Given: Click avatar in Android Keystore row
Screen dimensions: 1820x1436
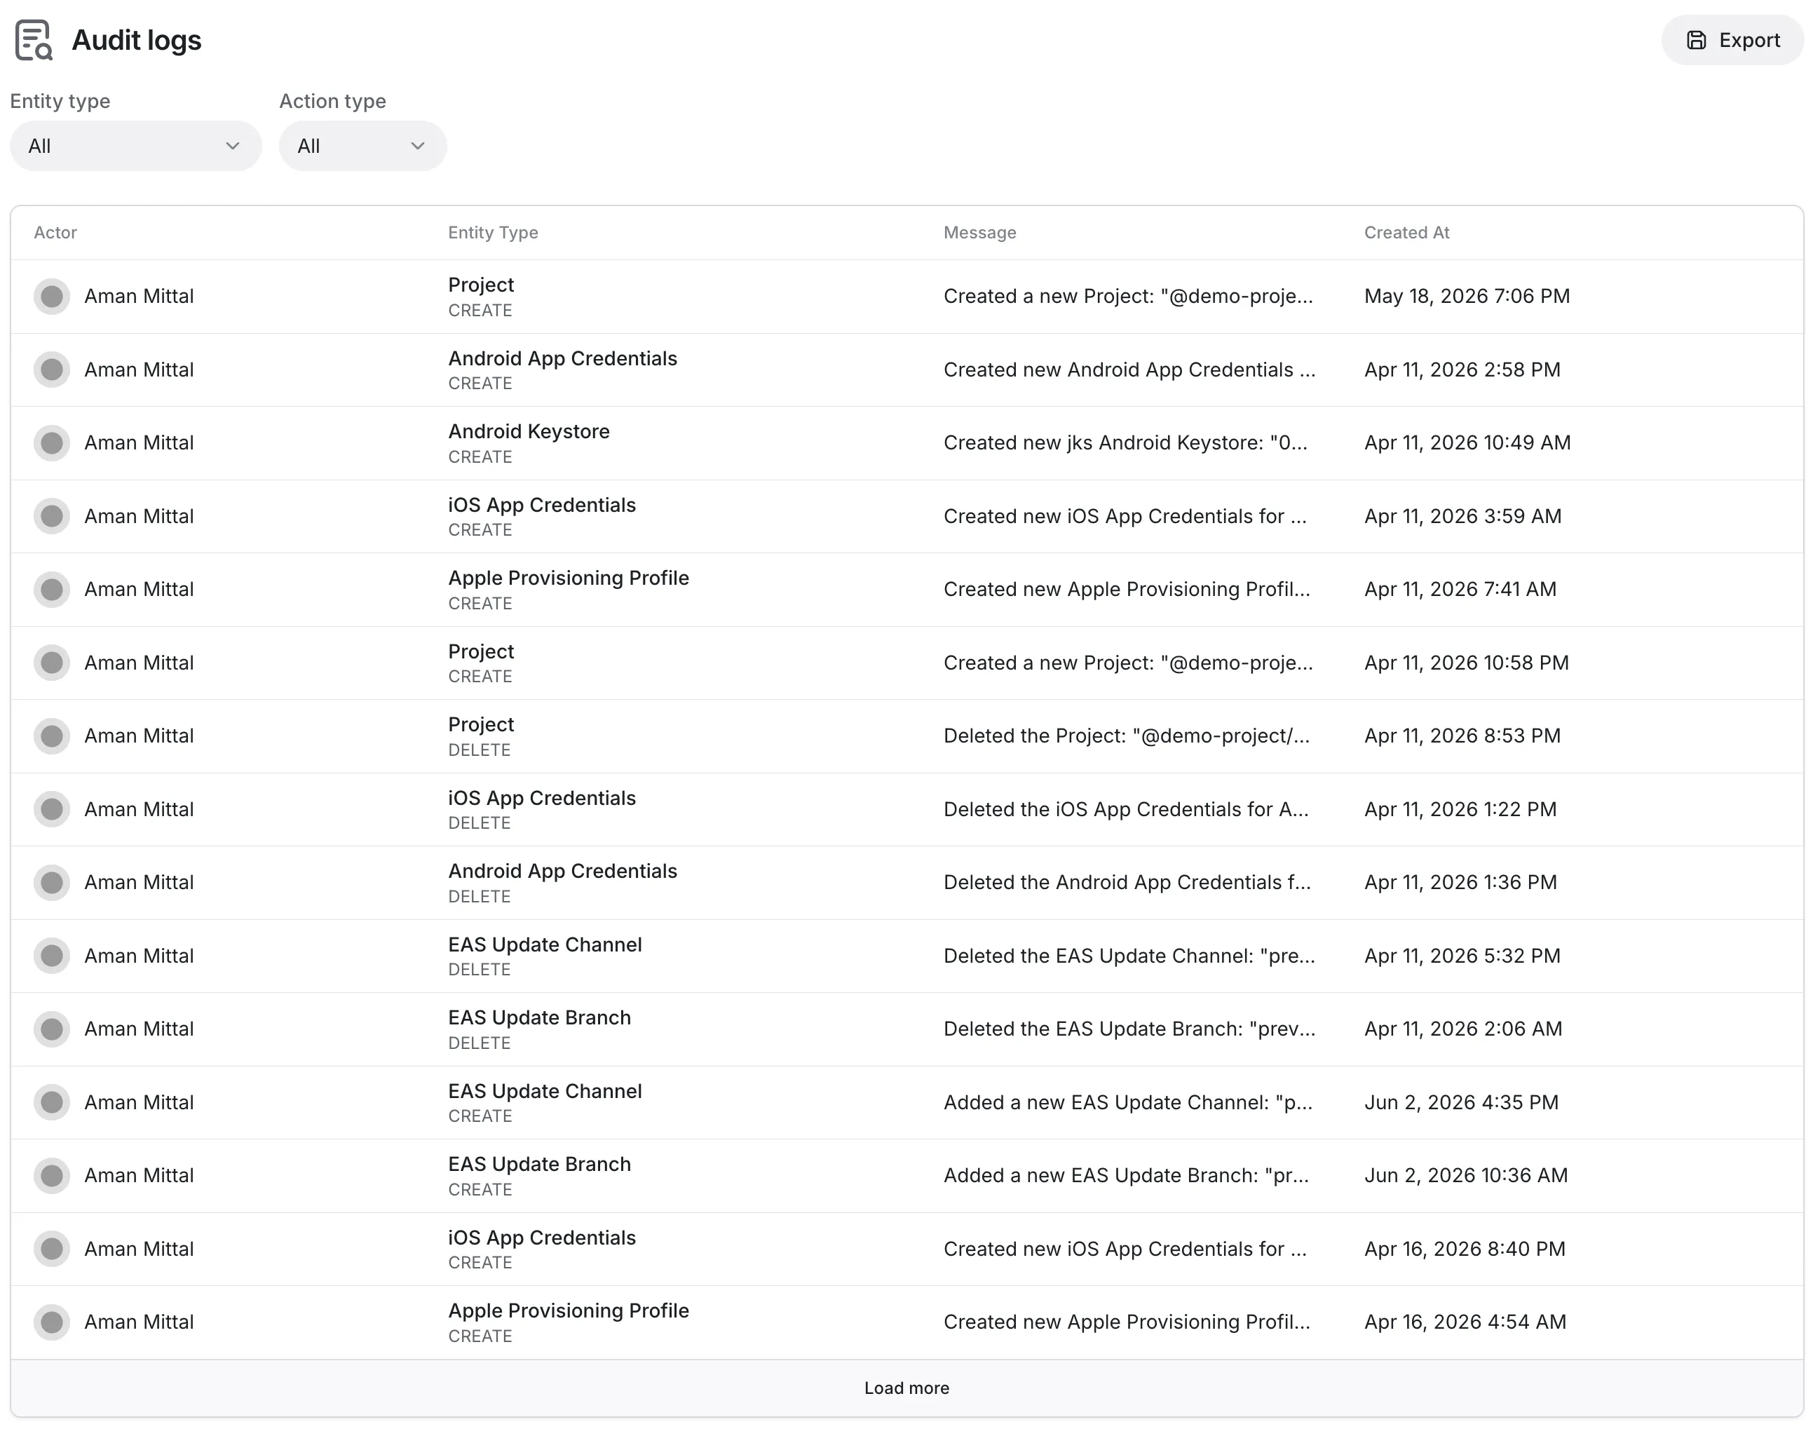Looking at the screenshot, I should click(x=52, y=443).
